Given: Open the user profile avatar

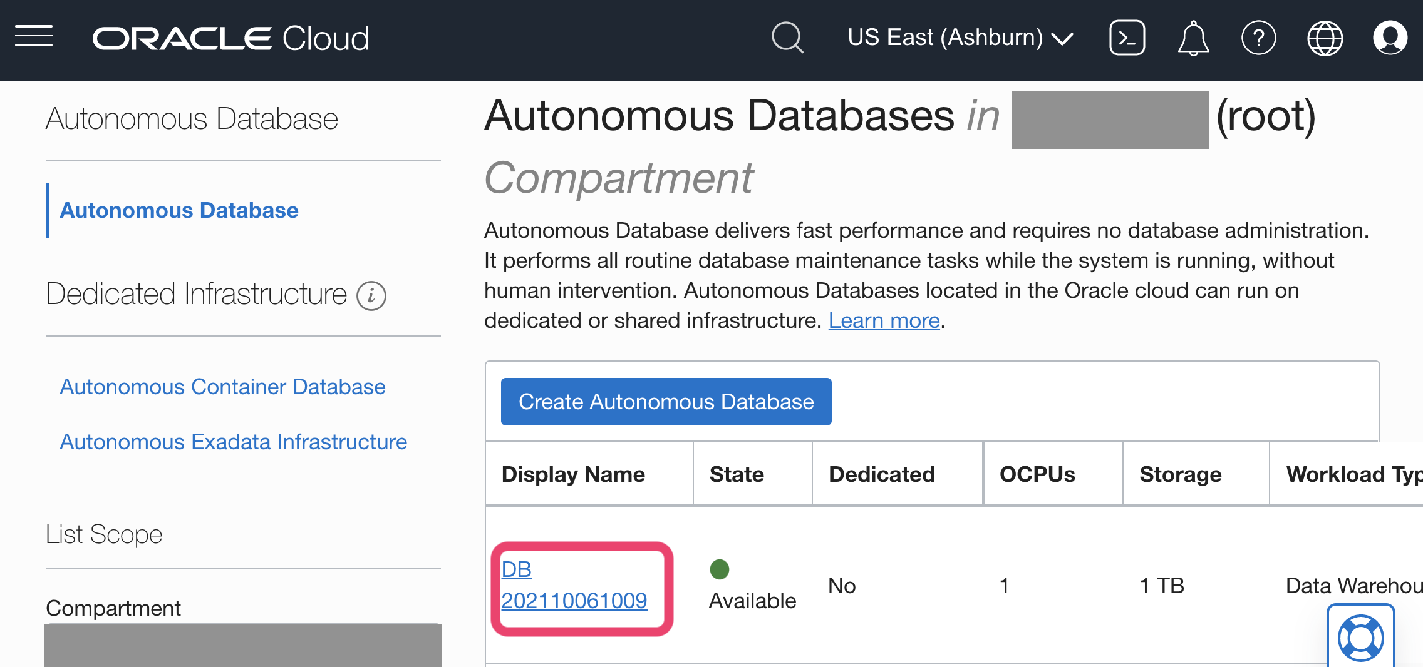Looking at the screenshot, I should tap(1390, 38).
